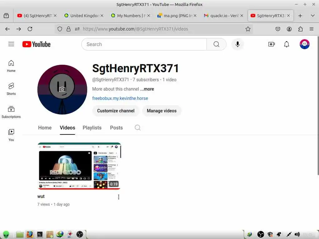Start voice search with microphone icon

coord(237,44)
